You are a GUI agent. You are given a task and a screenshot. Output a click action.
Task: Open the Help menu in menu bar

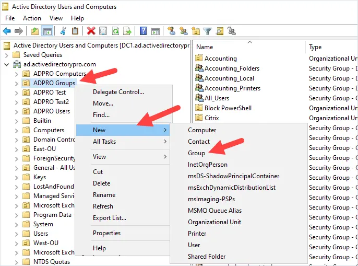click(77, 18)
